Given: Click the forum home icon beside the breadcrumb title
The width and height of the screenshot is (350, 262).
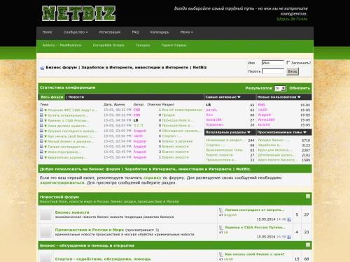Looking at the screenshot, I should (x=42, y=68).
